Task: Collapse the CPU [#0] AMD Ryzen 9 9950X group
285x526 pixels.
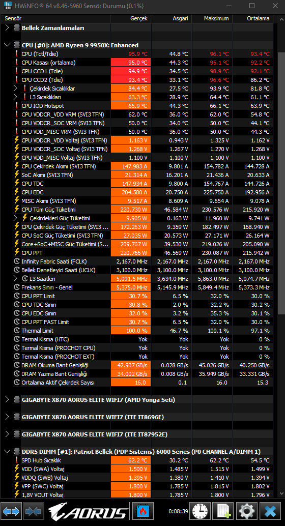Action: click(x=7, y=45)
